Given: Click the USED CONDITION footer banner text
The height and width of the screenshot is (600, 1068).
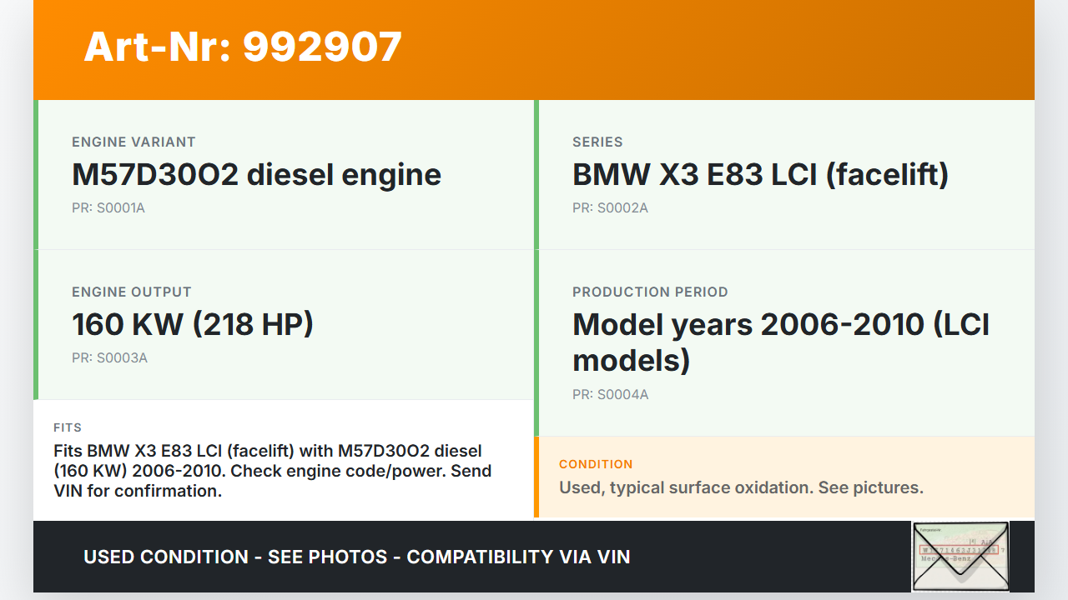Looking at the screenshot, I should click(357, 557).
